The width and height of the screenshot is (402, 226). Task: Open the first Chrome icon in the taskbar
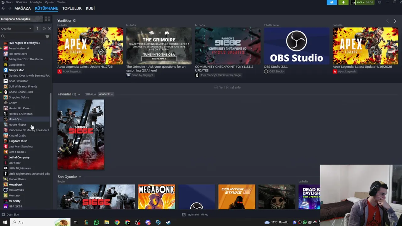(117, 222)
